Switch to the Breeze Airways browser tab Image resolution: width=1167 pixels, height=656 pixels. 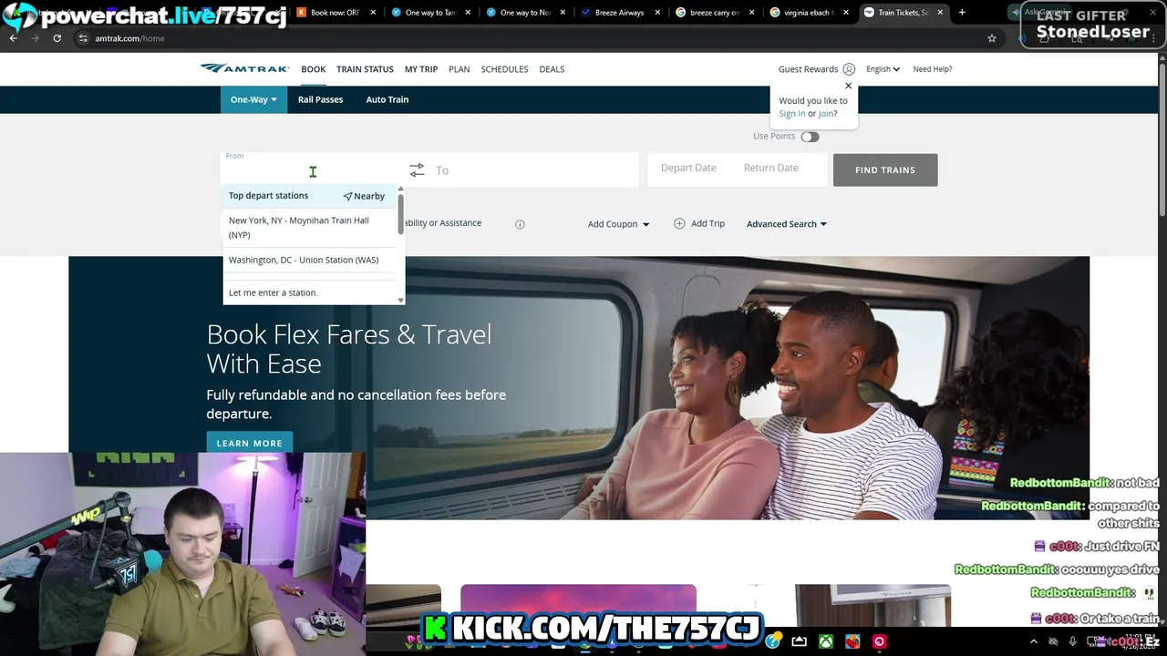click(x=619, y=13)
